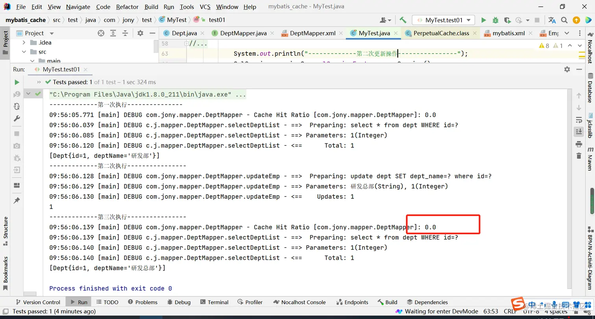Unfold collapsed code at line 58

(187, 44)
